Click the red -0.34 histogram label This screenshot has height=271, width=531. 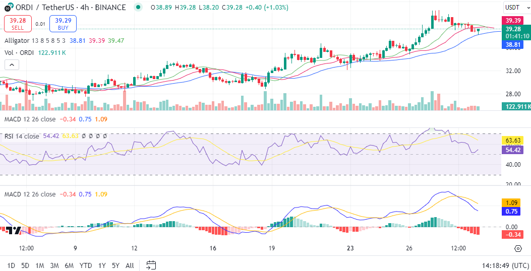[512, 234]
